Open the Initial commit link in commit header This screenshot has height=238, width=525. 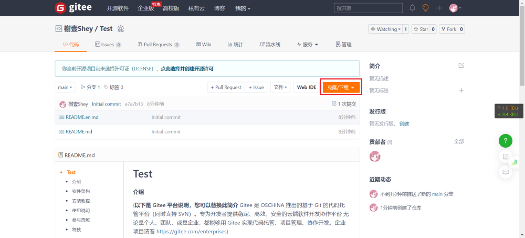107,104
